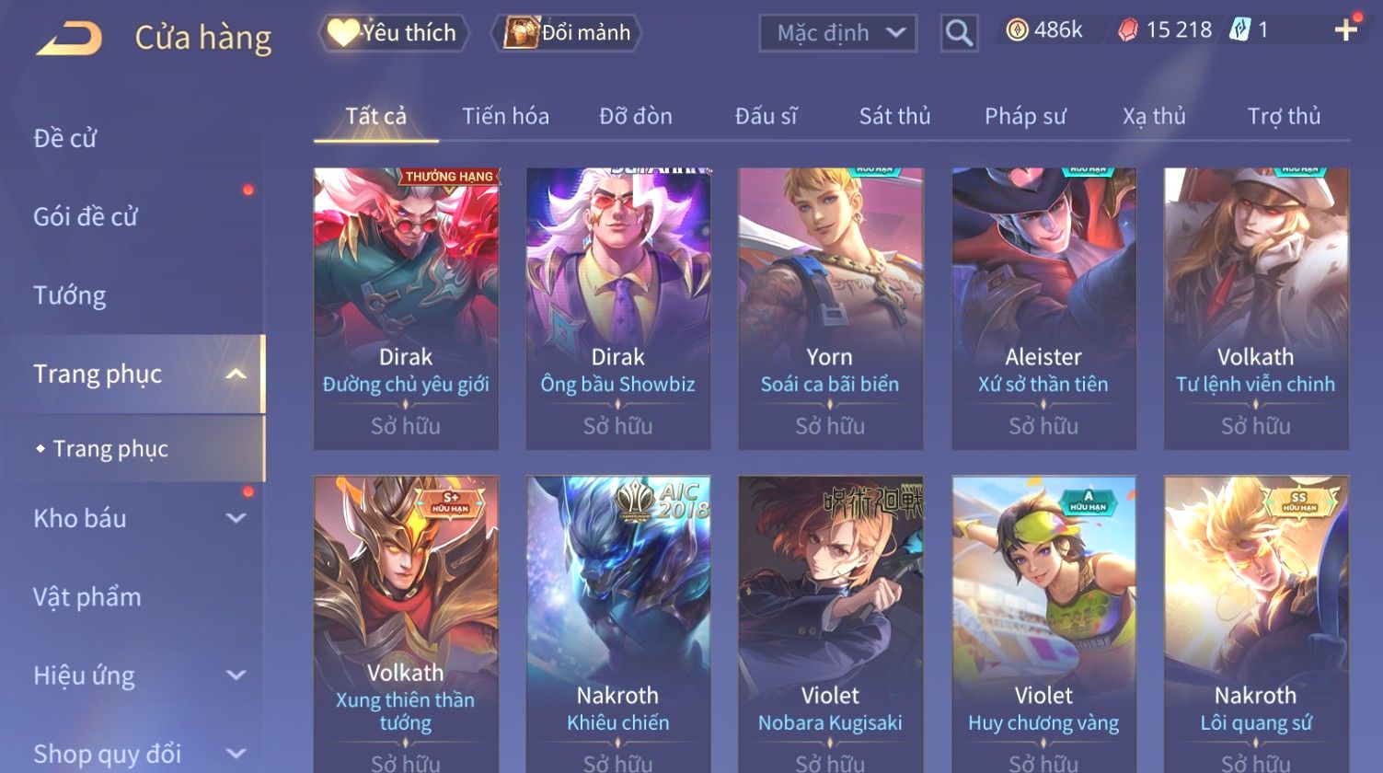Click the red gem currency icon
Image resolution: width=1383 pixels, height=773 pixels.
coord(1127,30)
